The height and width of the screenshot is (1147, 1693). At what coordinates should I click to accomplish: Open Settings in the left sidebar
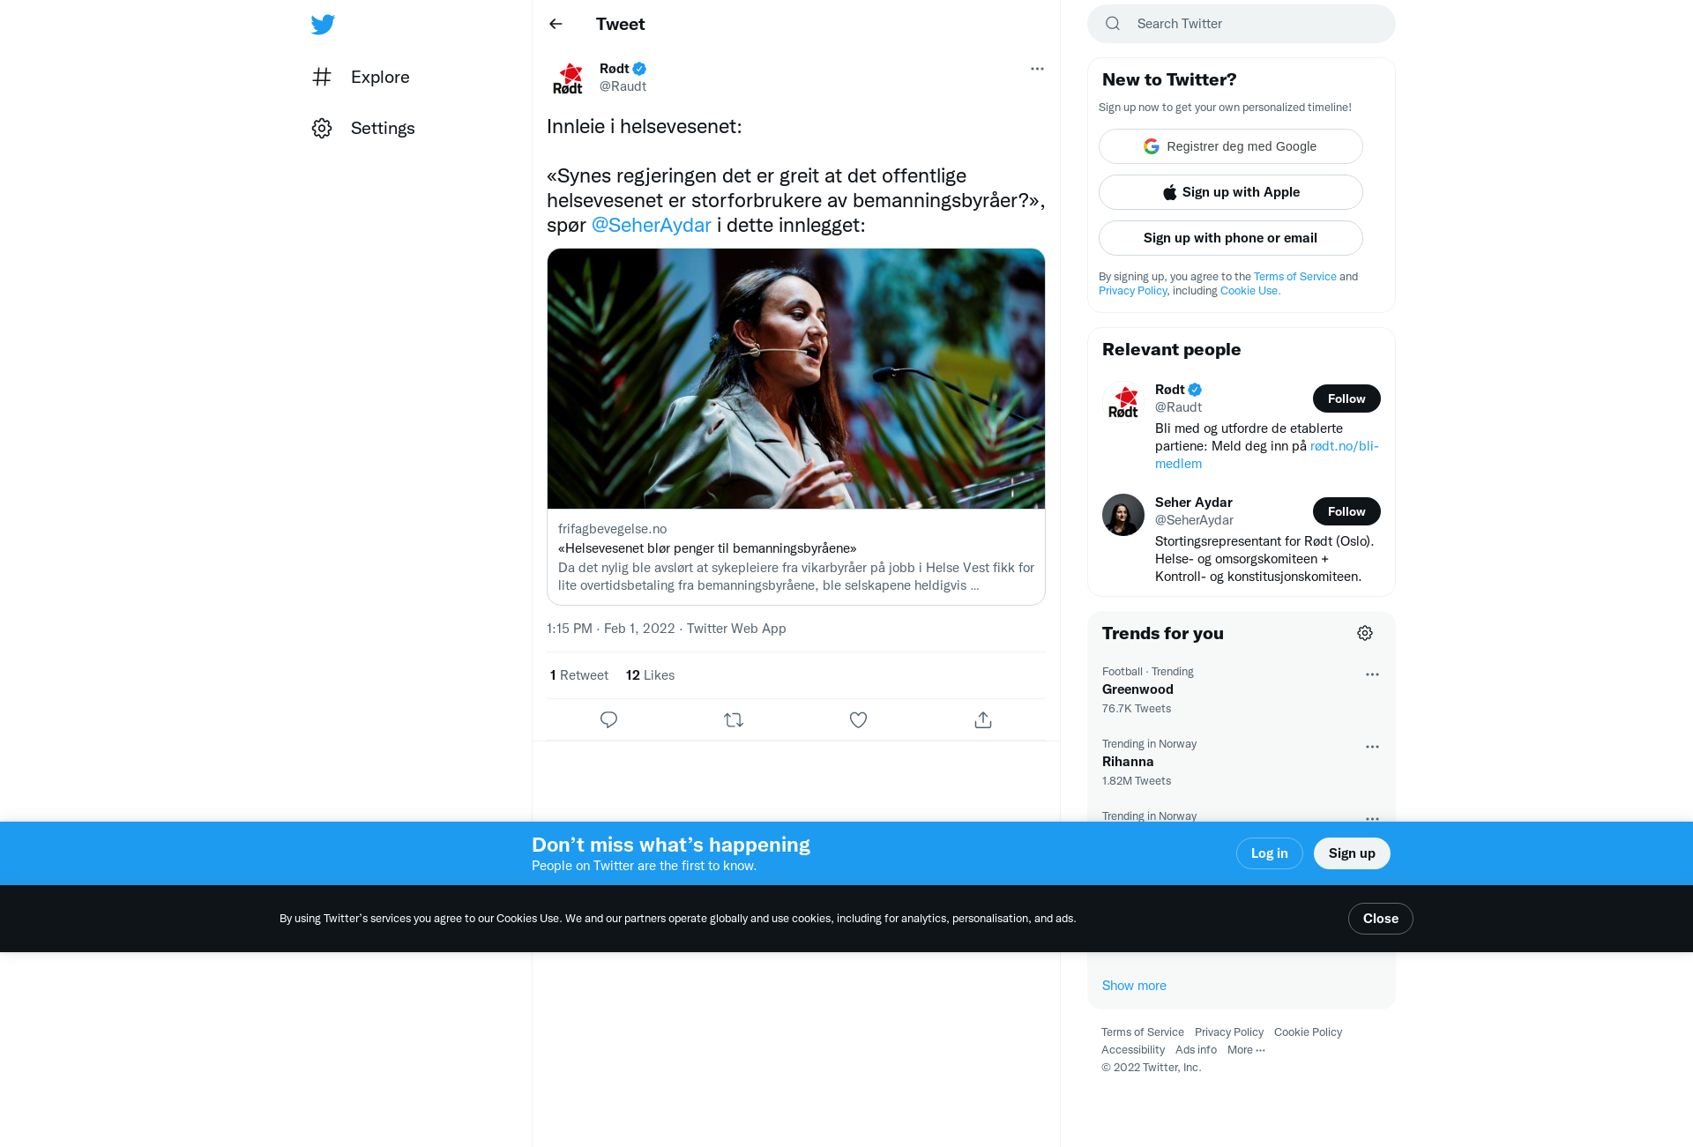[x=363, y=128]
